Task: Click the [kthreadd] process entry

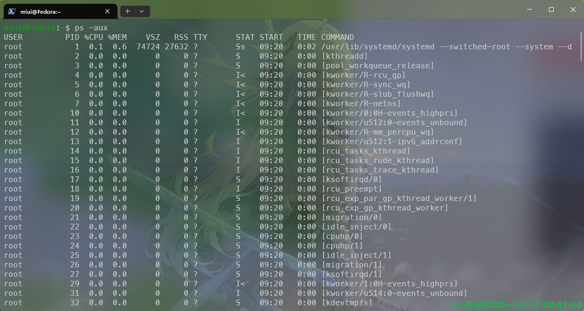Action: click(344, 56)
